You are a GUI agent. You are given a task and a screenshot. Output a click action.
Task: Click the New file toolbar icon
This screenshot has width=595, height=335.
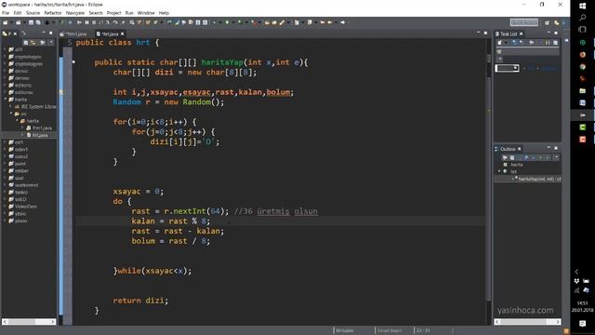click(6, 22)
